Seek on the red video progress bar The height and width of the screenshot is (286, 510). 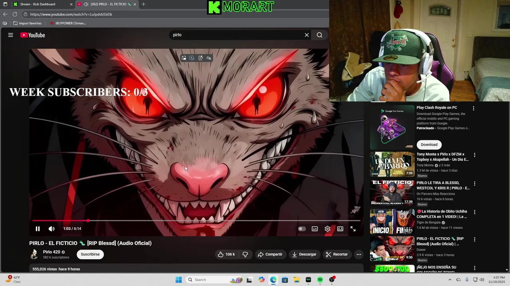pyautogui.click(x=196, y=220)
